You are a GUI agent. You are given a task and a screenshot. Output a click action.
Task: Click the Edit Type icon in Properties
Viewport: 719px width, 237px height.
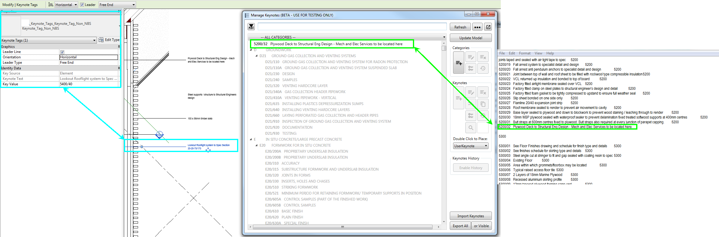(x=101, y=40)
